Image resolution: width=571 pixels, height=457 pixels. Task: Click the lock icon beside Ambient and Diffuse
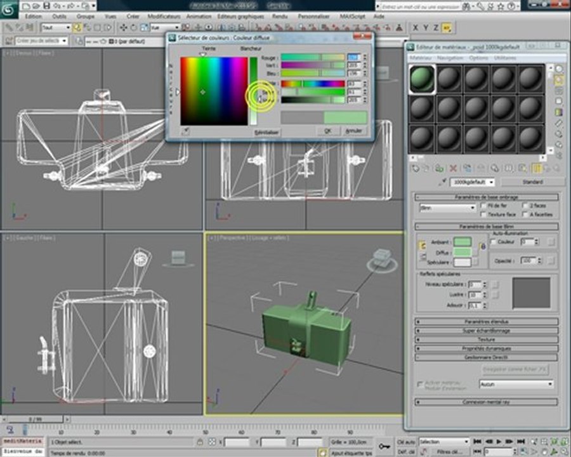[x=483, y=247]
